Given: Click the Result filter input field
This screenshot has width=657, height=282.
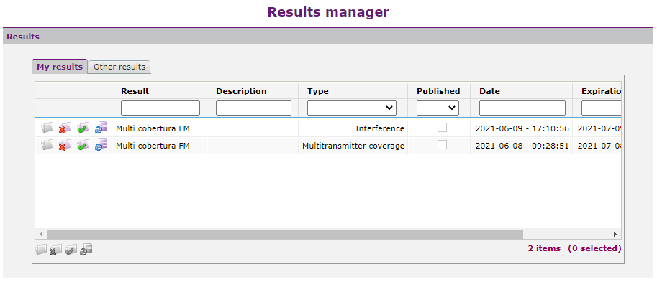Looking at the screenshot, I should (x=160, y=108).
